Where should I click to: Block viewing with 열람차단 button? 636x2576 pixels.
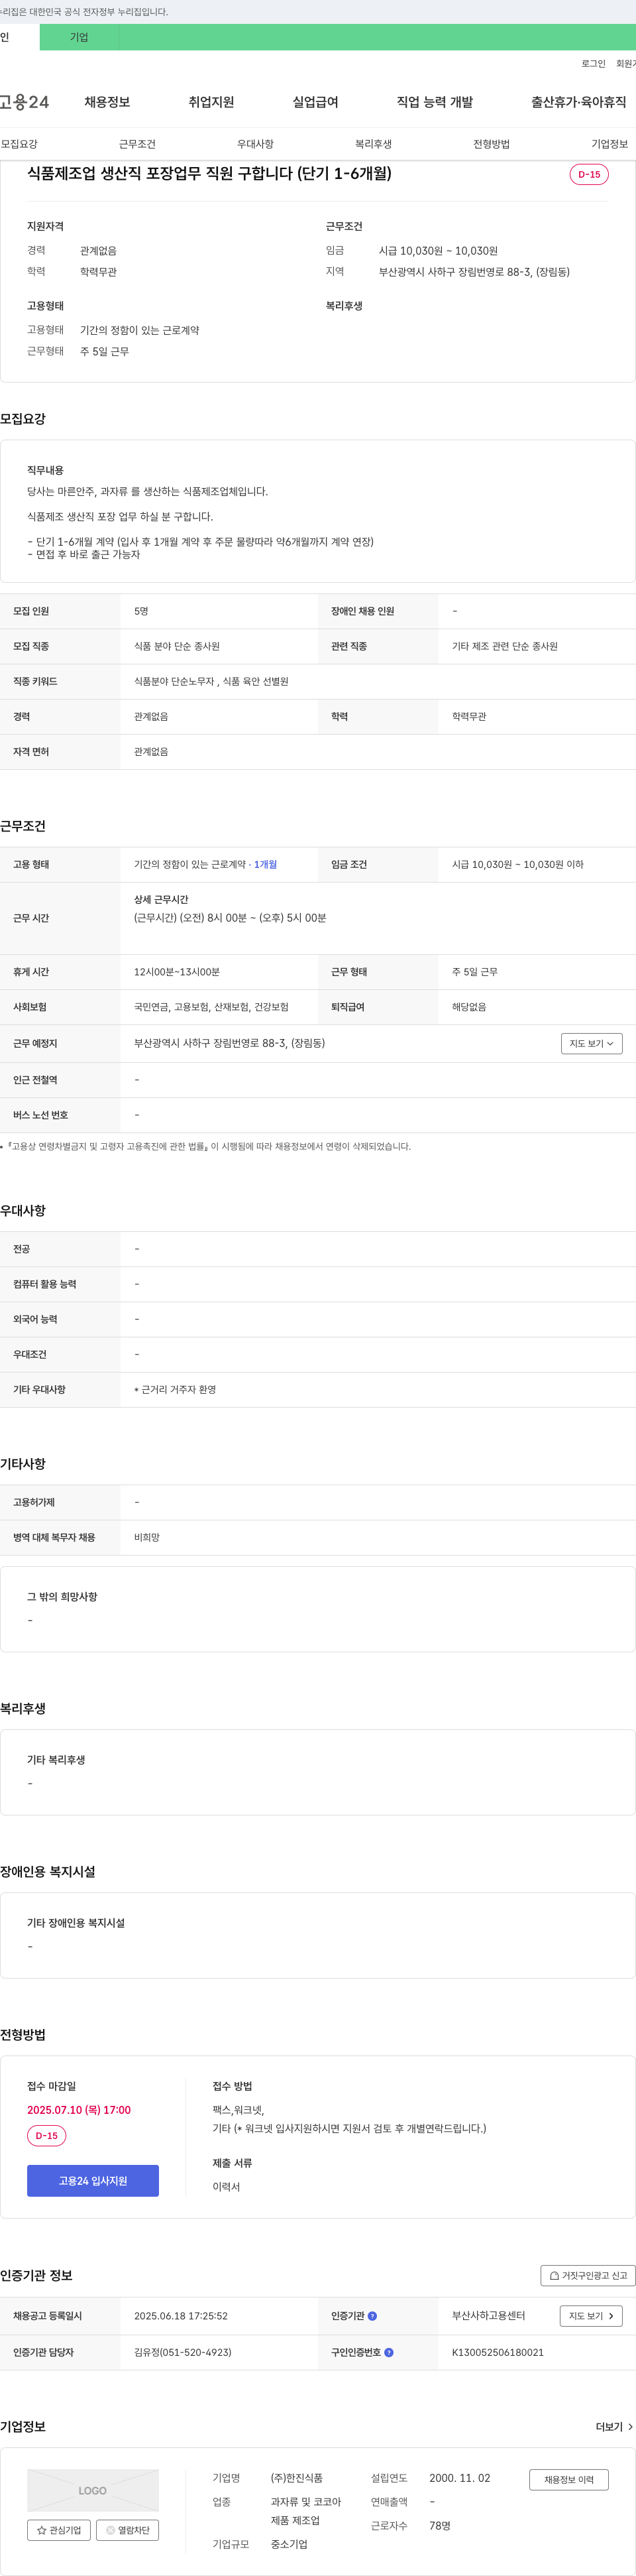click(128, 2530)
